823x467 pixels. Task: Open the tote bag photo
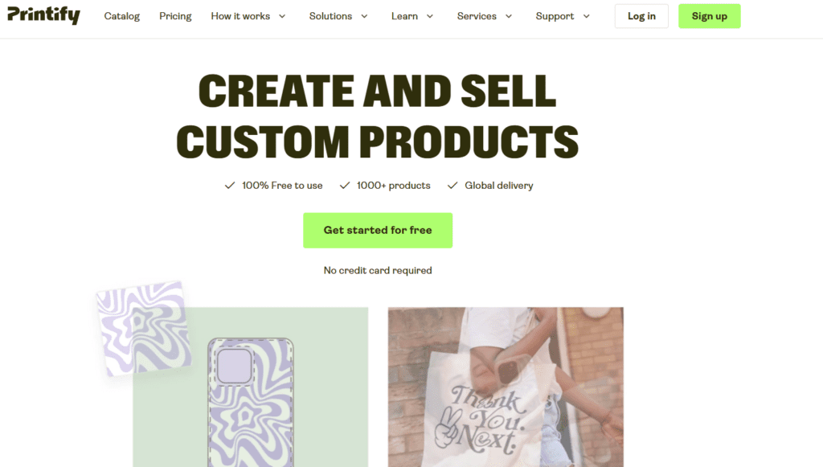506,387
